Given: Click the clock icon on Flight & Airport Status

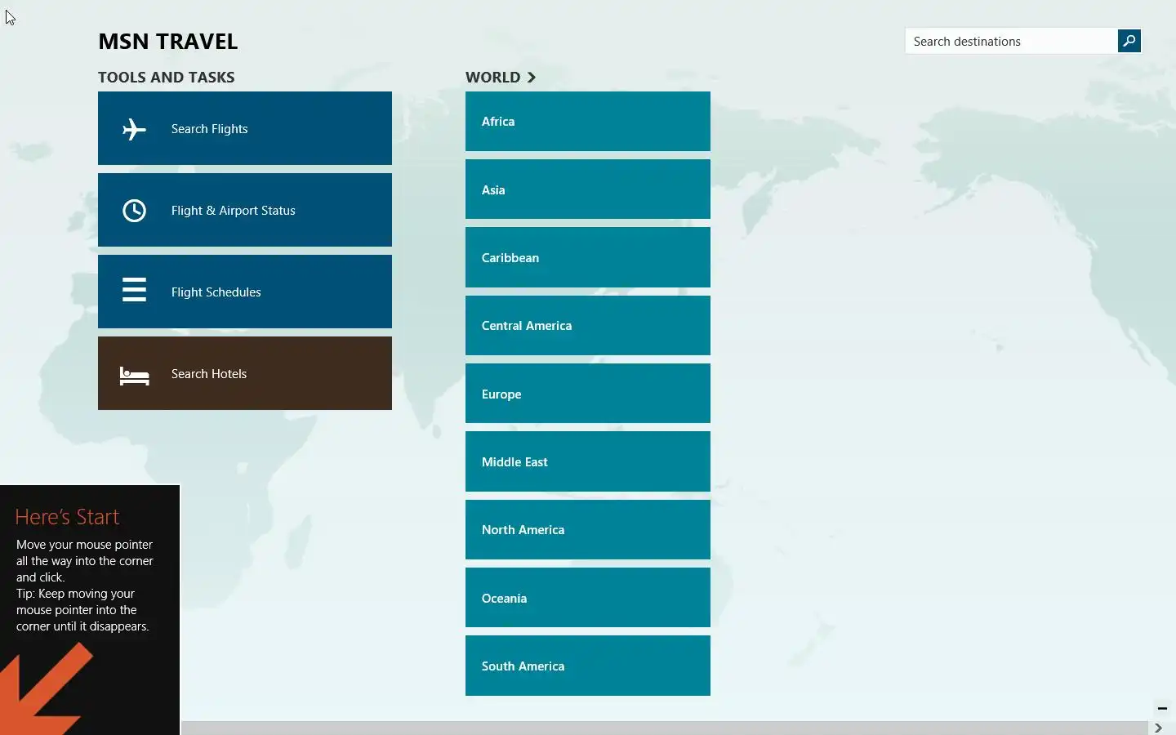Looking at the screenshot, I should [x=134, y=211].
